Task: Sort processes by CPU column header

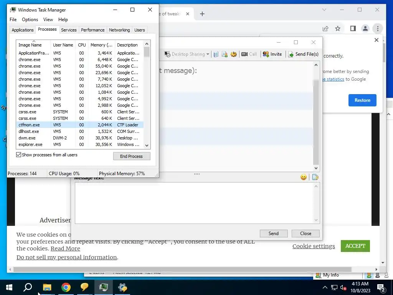Action: tap(82, 45)
